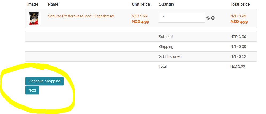The width and height of the screenshot is (266, 114).
Task: Click the struck-through unit price NZD 4.99
Action: (140, 22)
